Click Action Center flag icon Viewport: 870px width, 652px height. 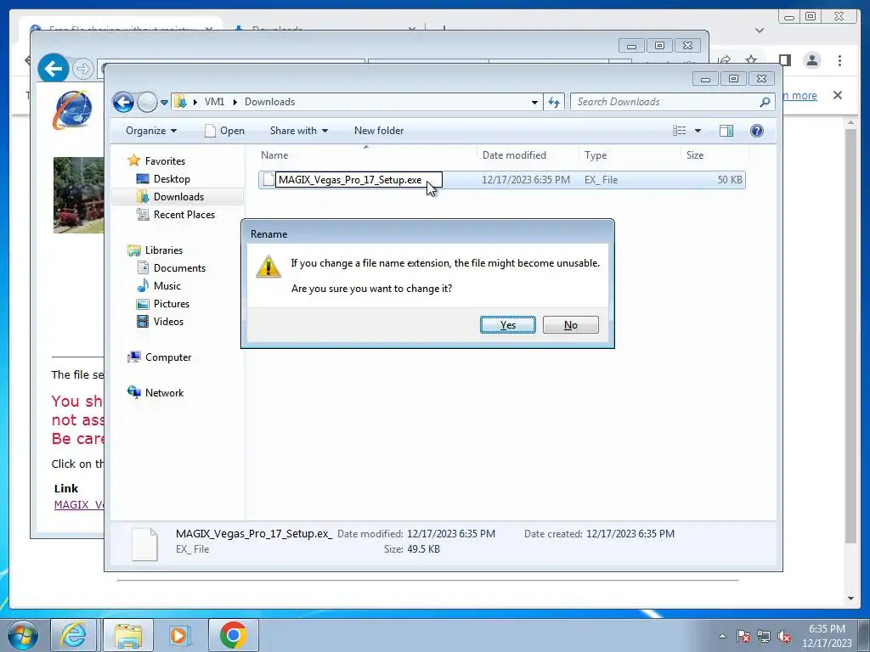click(x=743, y=636)
